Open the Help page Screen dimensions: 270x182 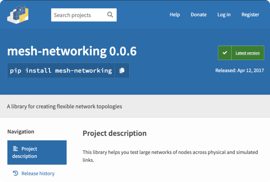174,15
